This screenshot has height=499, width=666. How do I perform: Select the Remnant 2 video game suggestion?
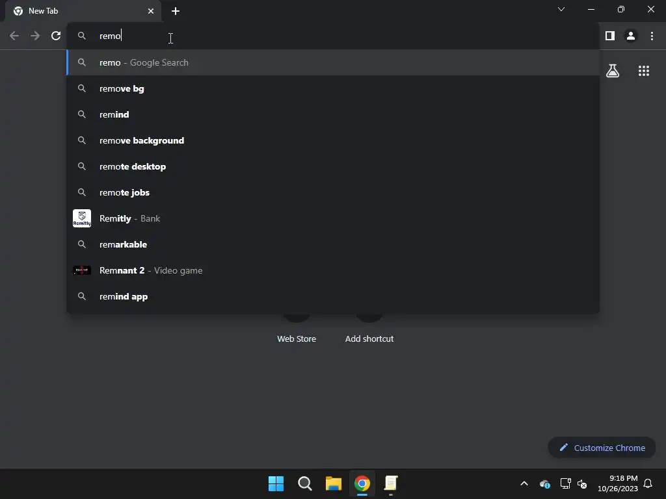pyautogui.click(x=333, y=271)
